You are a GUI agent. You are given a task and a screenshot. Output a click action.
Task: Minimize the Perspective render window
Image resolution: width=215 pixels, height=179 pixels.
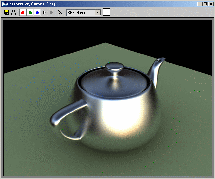(x=200, y=4)
